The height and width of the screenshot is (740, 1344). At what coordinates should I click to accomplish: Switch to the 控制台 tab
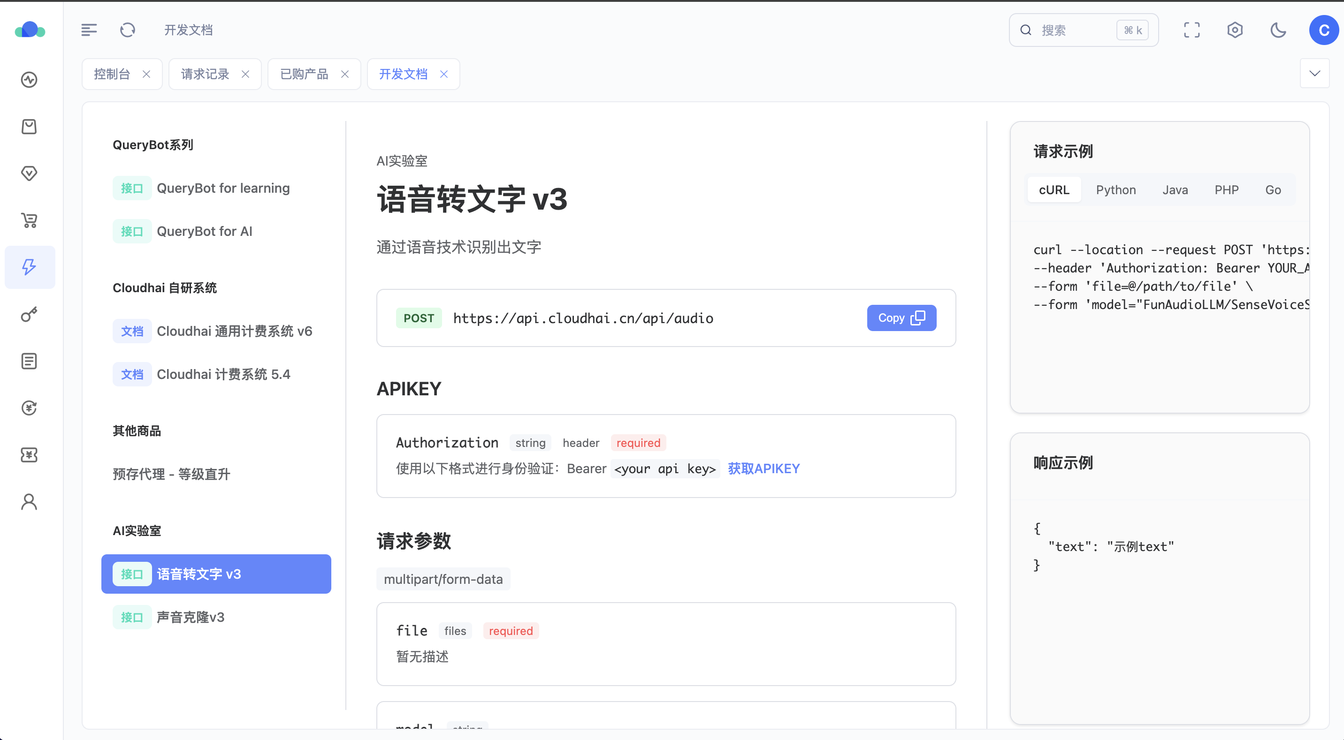112,74
